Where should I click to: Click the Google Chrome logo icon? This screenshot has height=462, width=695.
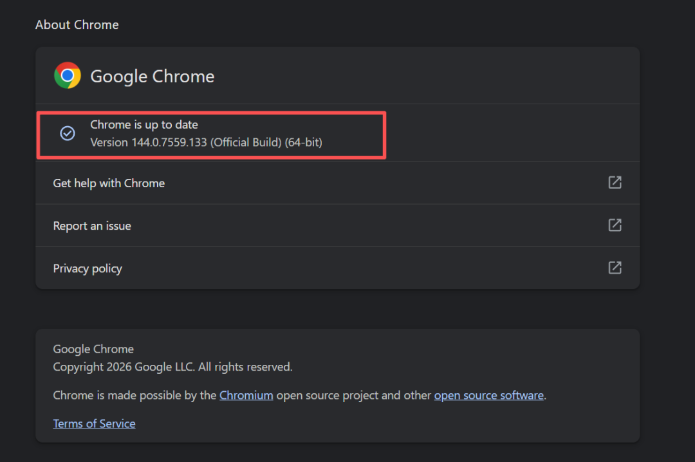[68, 75]
